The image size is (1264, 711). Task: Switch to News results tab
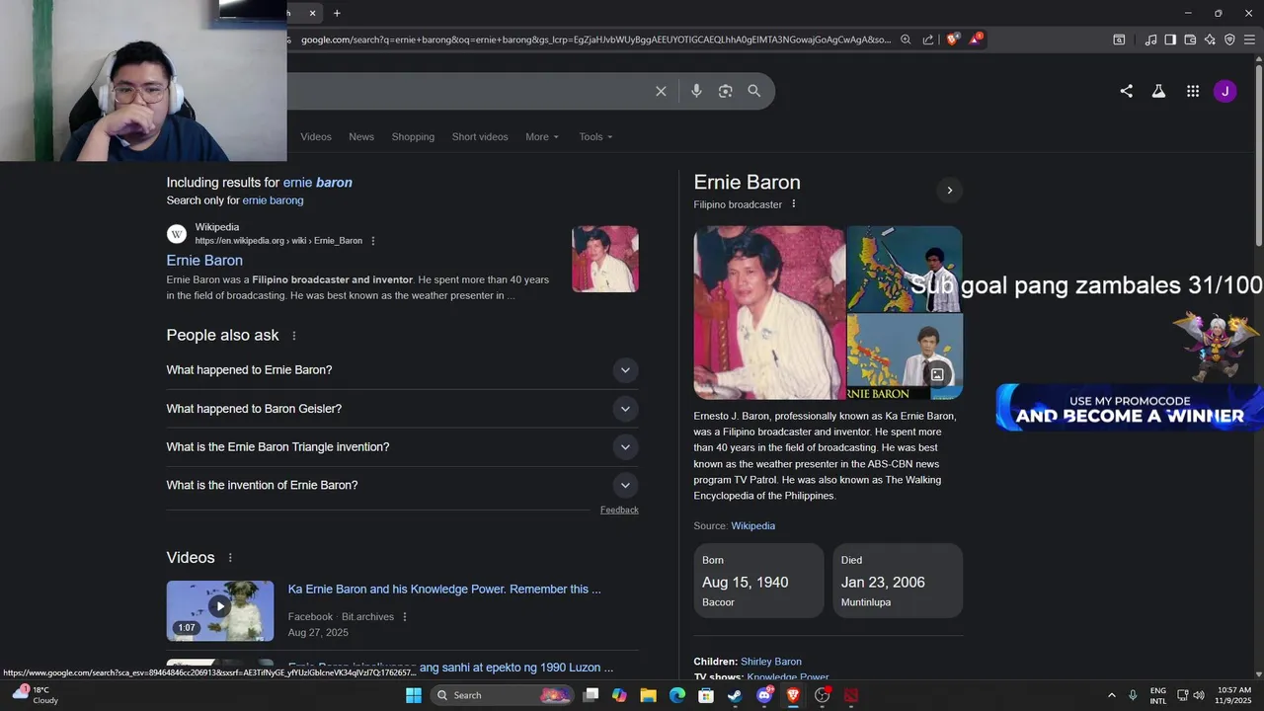pos(361,136)
